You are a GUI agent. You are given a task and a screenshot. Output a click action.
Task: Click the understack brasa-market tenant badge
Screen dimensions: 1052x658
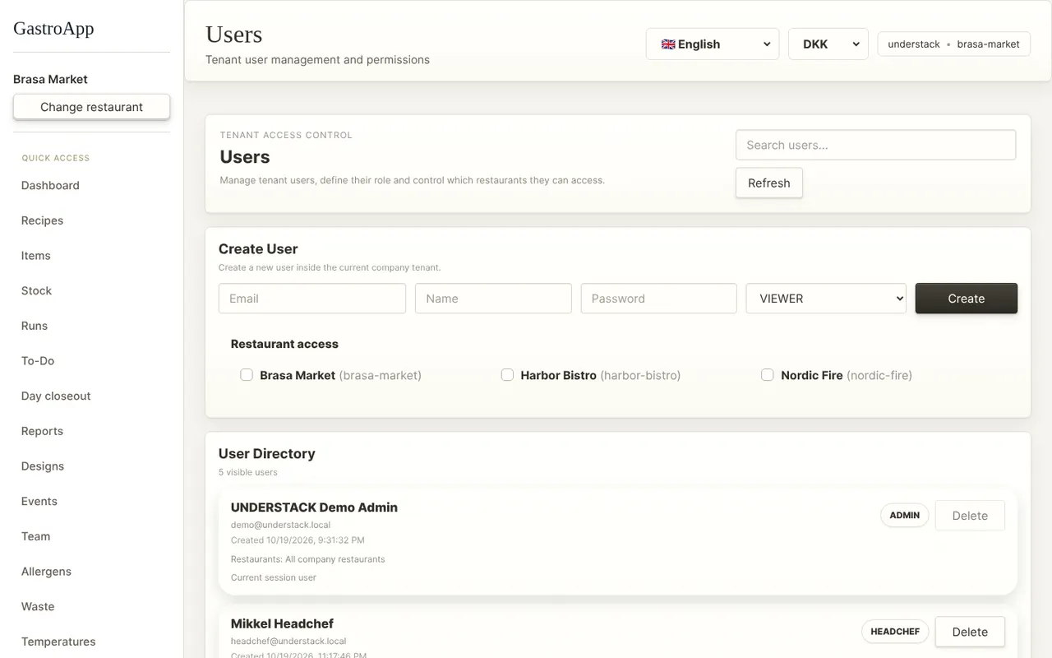(953, 44)
